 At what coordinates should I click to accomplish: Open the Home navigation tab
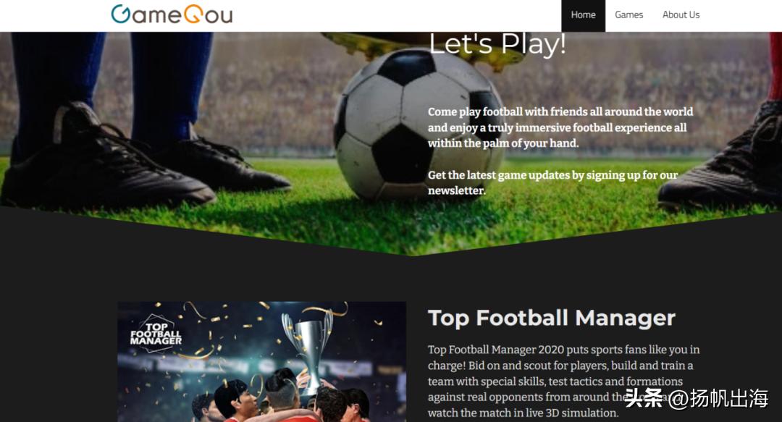point(583,15)
